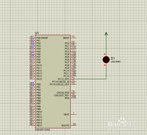Click the PC14-OSC32_IN pin label

[x=61, y=82]
